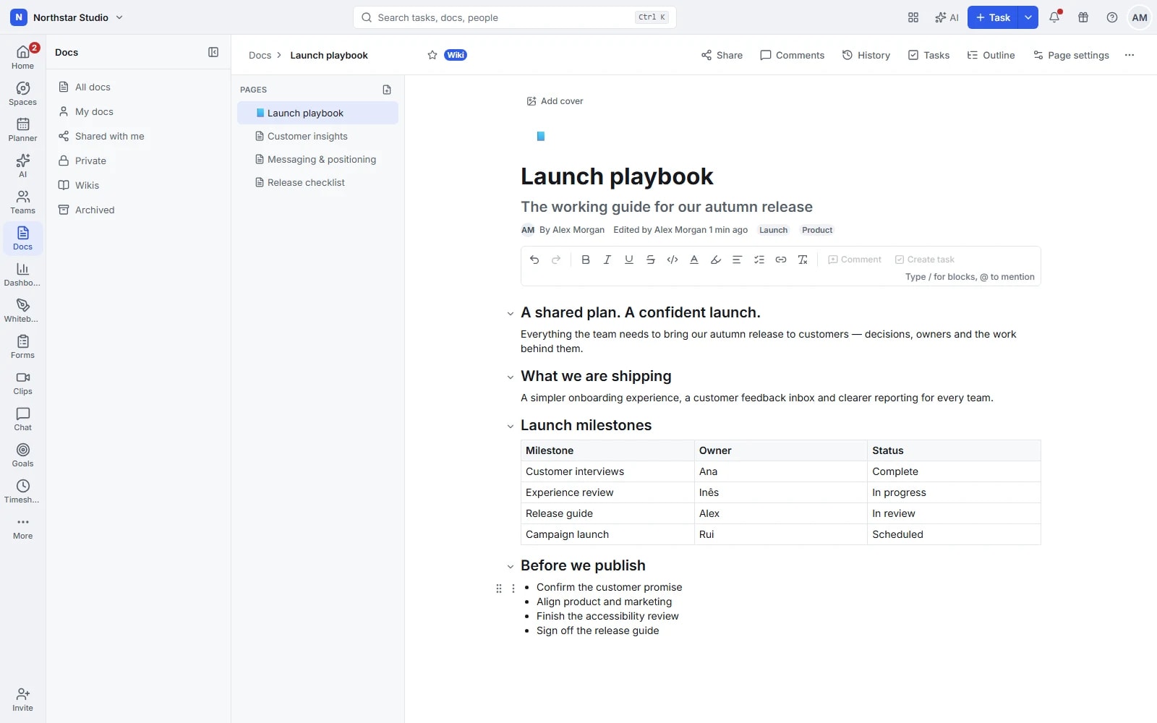Toggle underline formatting
This screenshot has height=723, width=1157.
tap(629, 260)
